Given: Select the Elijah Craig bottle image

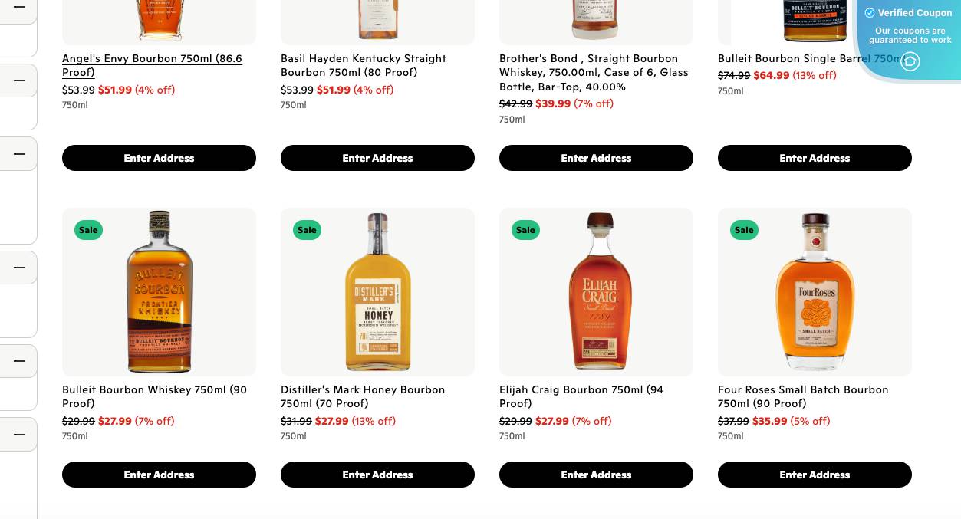Looking at the screenshot, I should (596, 292).
